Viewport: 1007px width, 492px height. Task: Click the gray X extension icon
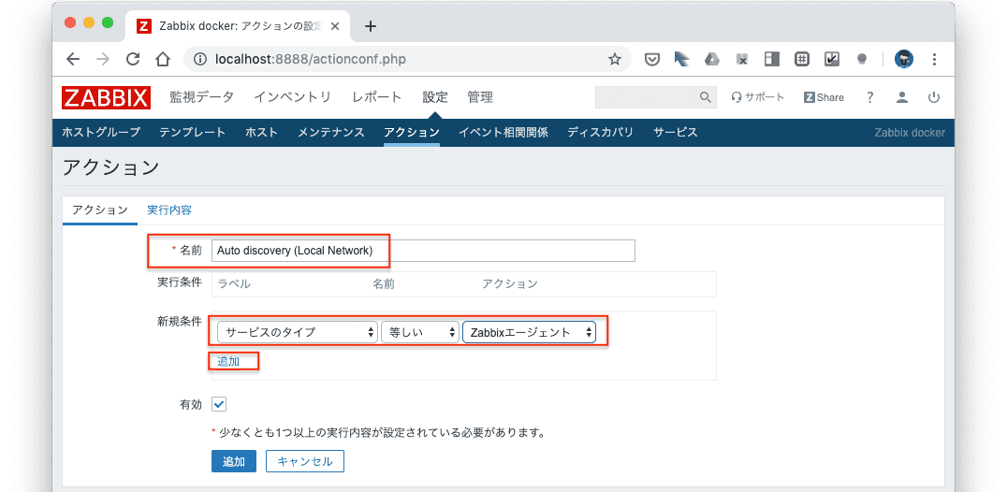742,60
